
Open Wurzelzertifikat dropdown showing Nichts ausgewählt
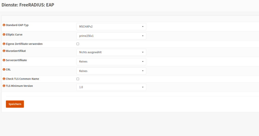point(111,52)
